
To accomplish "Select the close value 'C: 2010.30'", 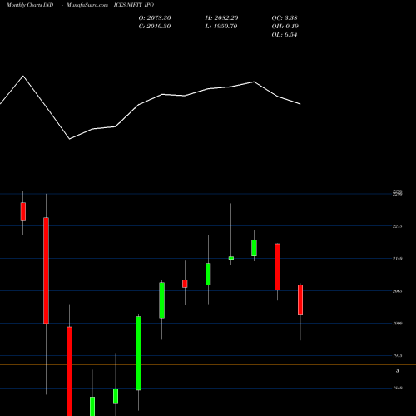I will [x=155, y=27].
